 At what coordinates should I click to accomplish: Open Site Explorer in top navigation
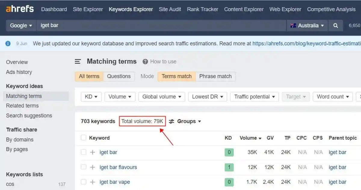[88, 9]
